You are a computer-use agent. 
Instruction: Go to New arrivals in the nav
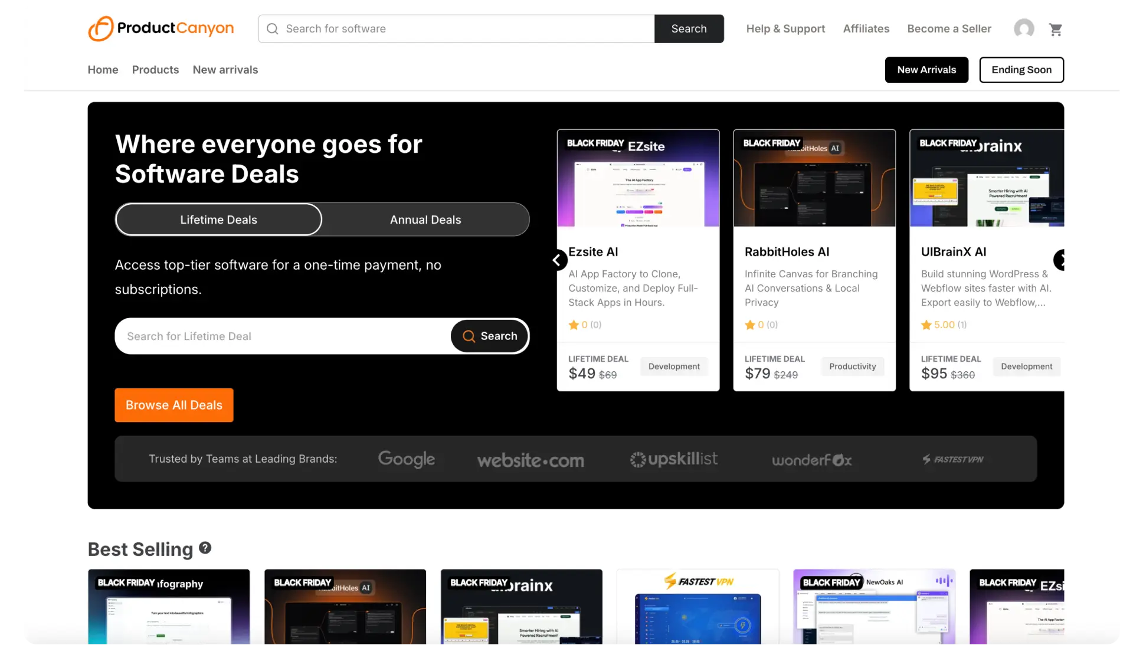pyautogui.click(x=225, y=70)
